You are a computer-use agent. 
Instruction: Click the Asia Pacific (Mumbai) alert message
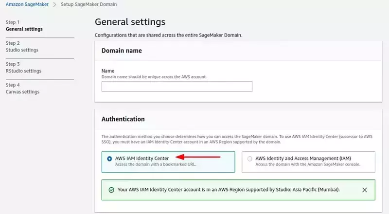(x=229, y=189)
